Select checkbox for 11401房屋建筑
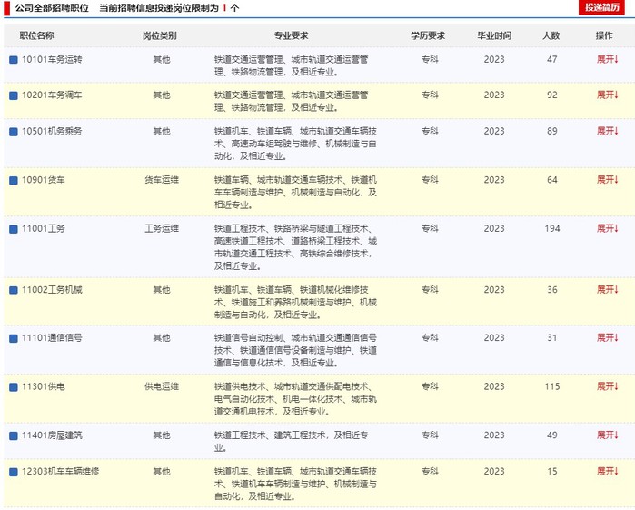The height and width of the screenshot is (510, 635). (x=14, y=435)
